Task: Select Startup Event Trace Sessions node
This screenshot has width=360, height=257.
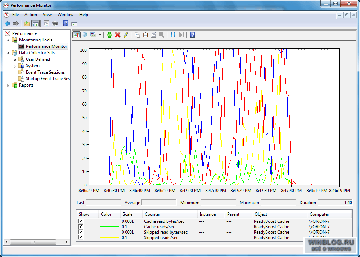Action: [48, 79]
